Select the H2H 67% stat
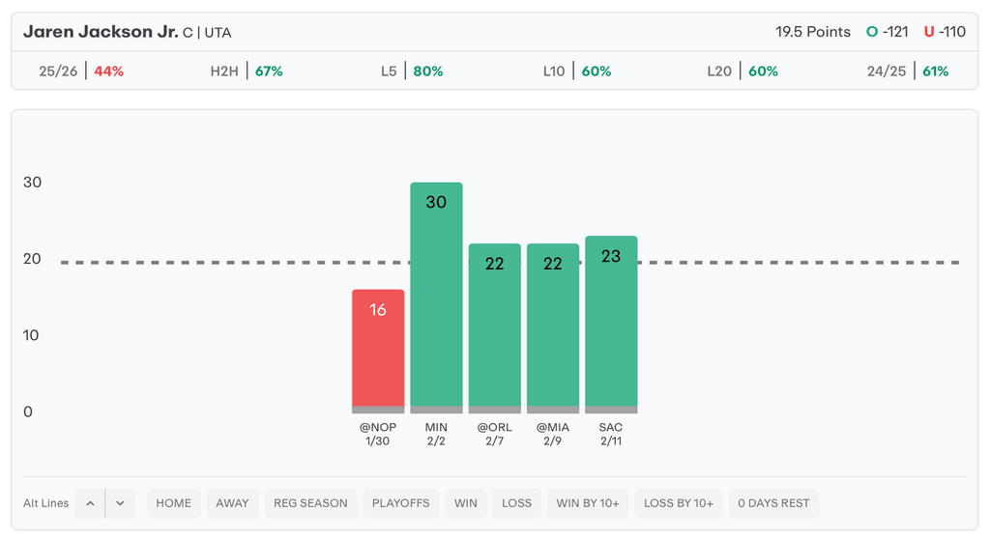Image resolution: width=990 pixels, height=540 pixels. 247,71
